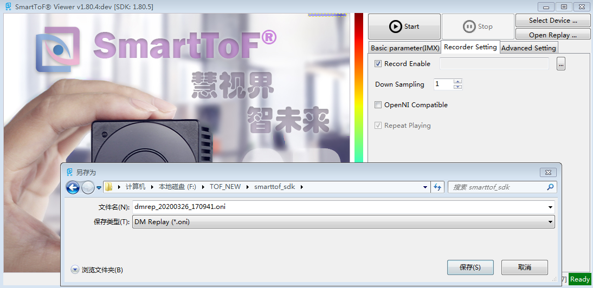Screen dimensions: 593x288
Task: Increase Down Sampling value with up arrow
Action: pyautogui.click(x=457, y=81)
